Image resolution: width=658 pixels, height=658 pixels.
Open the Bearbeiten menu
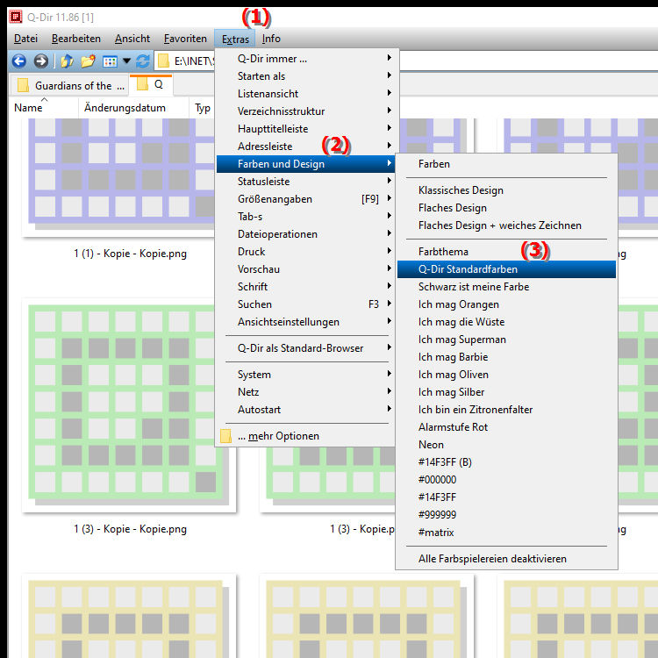click(76, 39)
